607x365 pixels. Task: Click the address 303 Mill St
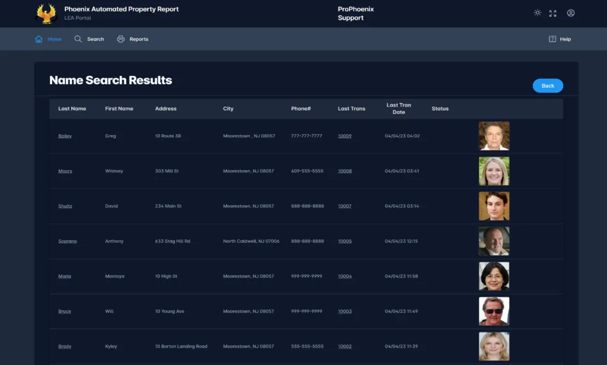pyautogui.click(x=167, y=171)
